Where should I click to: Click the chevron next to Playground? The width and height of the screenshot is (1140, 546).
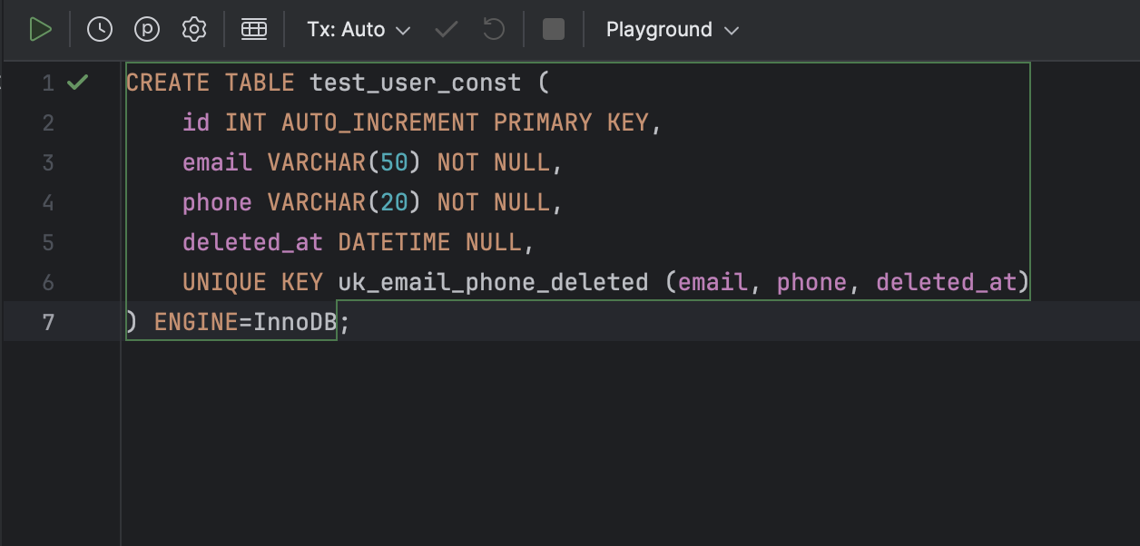[x=732, y=30]
